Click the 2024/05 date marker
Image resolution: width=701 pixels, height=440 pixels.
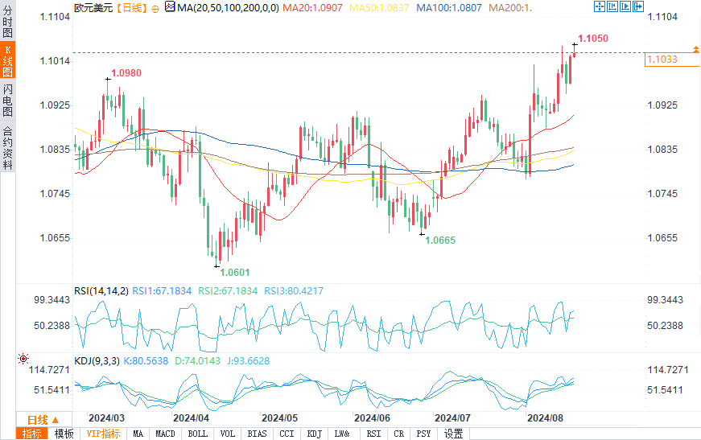279,418
